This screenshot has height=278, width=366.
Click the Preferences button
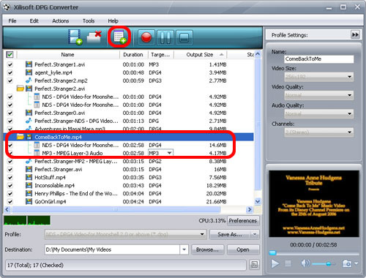click(243, 220)
